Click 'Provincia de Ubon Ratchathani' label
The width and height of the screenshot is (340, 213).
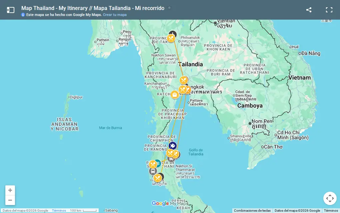pyautogui.click(x=254, y=69)
